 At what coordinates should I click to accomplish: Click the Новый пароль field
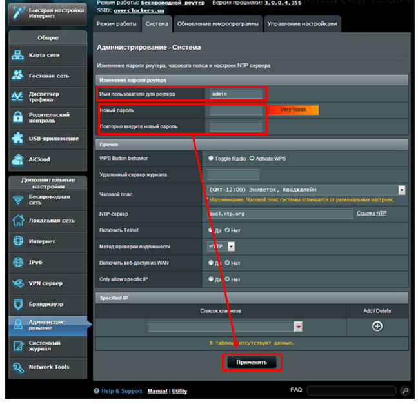coord(236,110)
